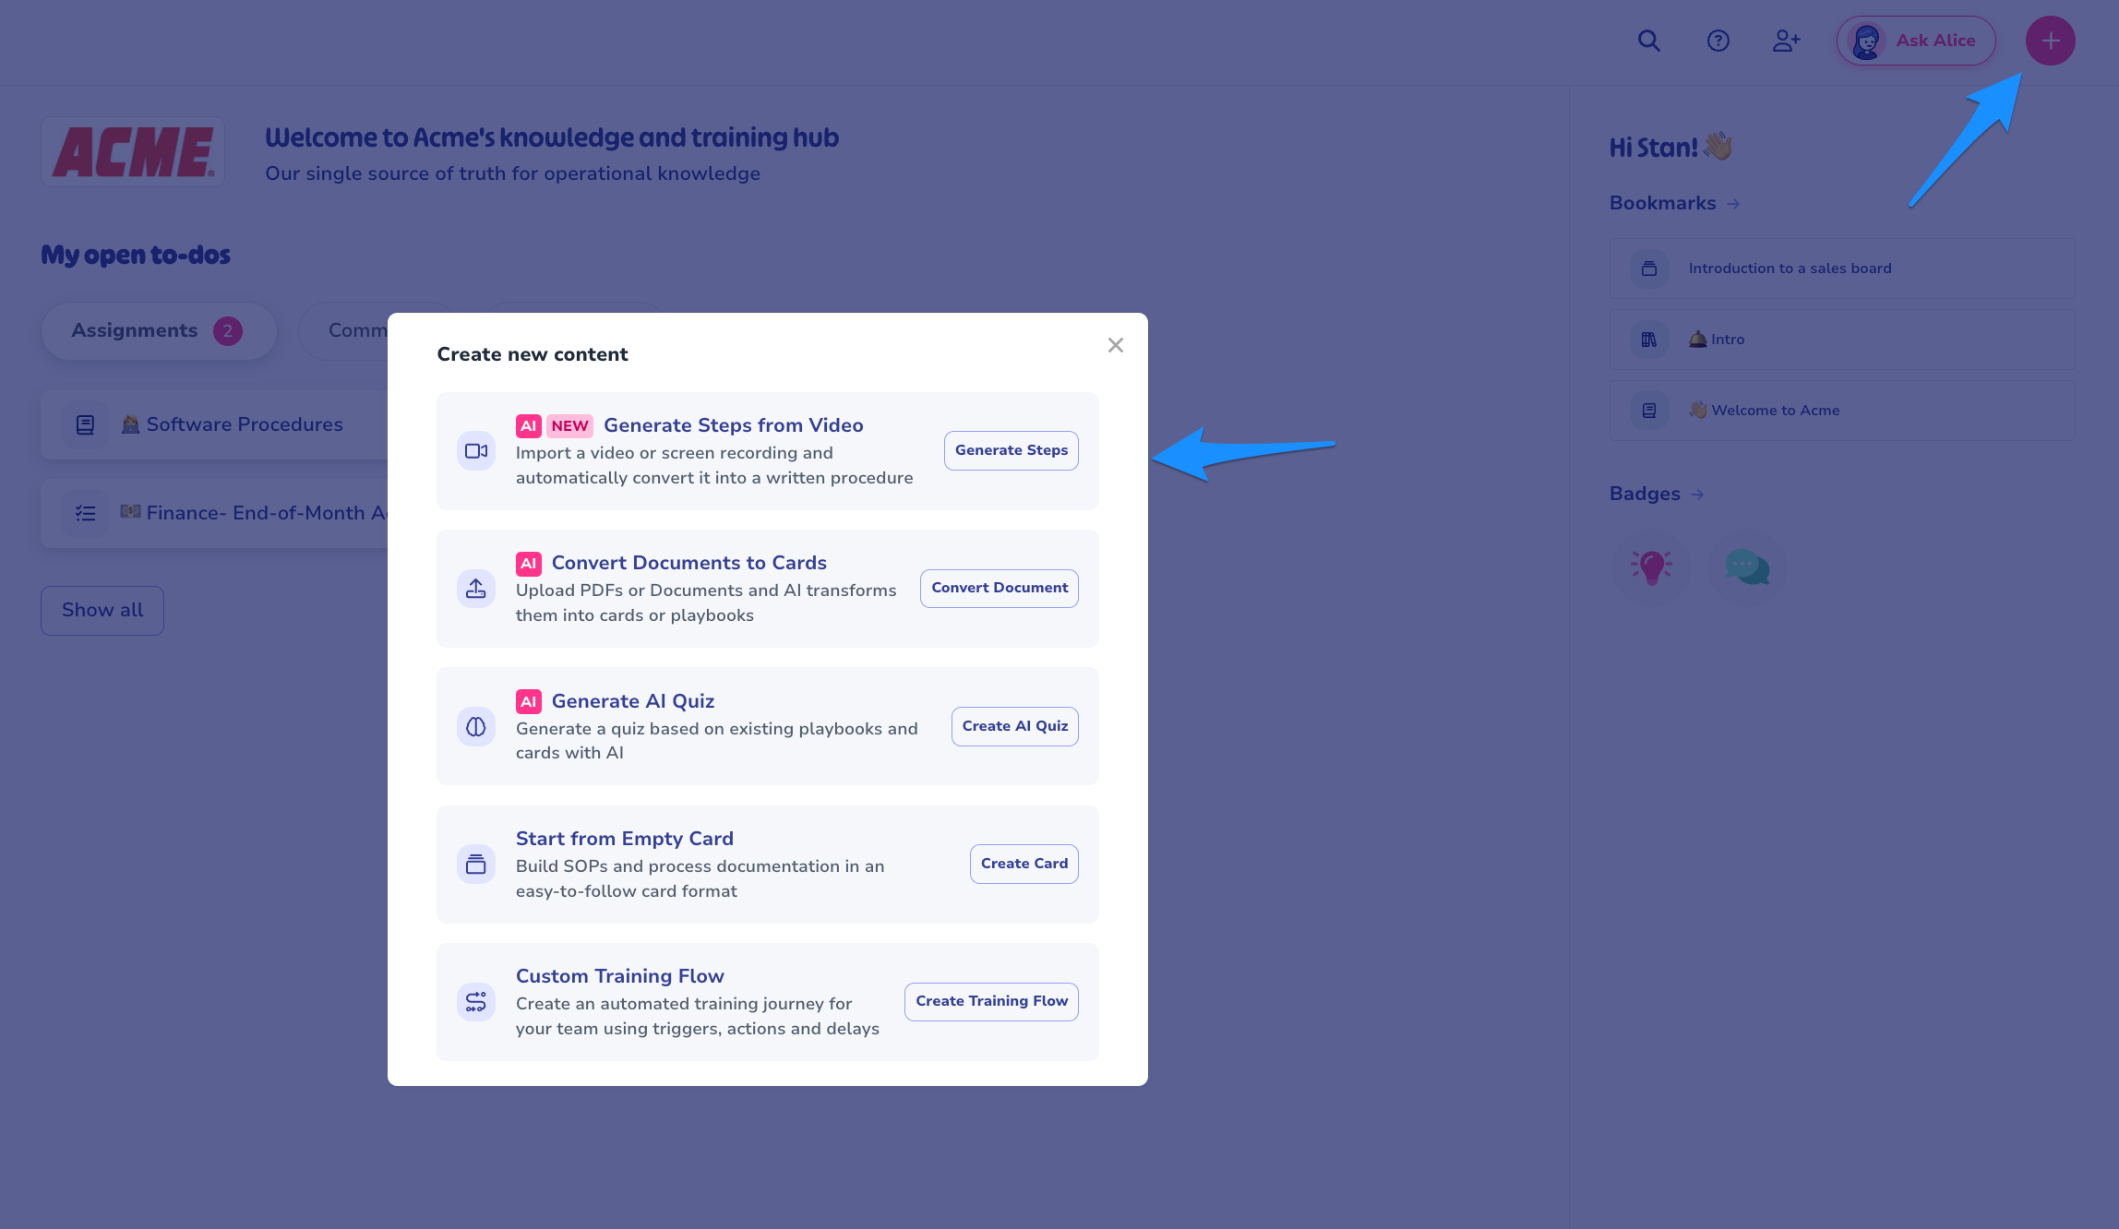Click the empty card stack icon
The image size is (2119, 1229).
pyautogui.click(x=476, y=865)
